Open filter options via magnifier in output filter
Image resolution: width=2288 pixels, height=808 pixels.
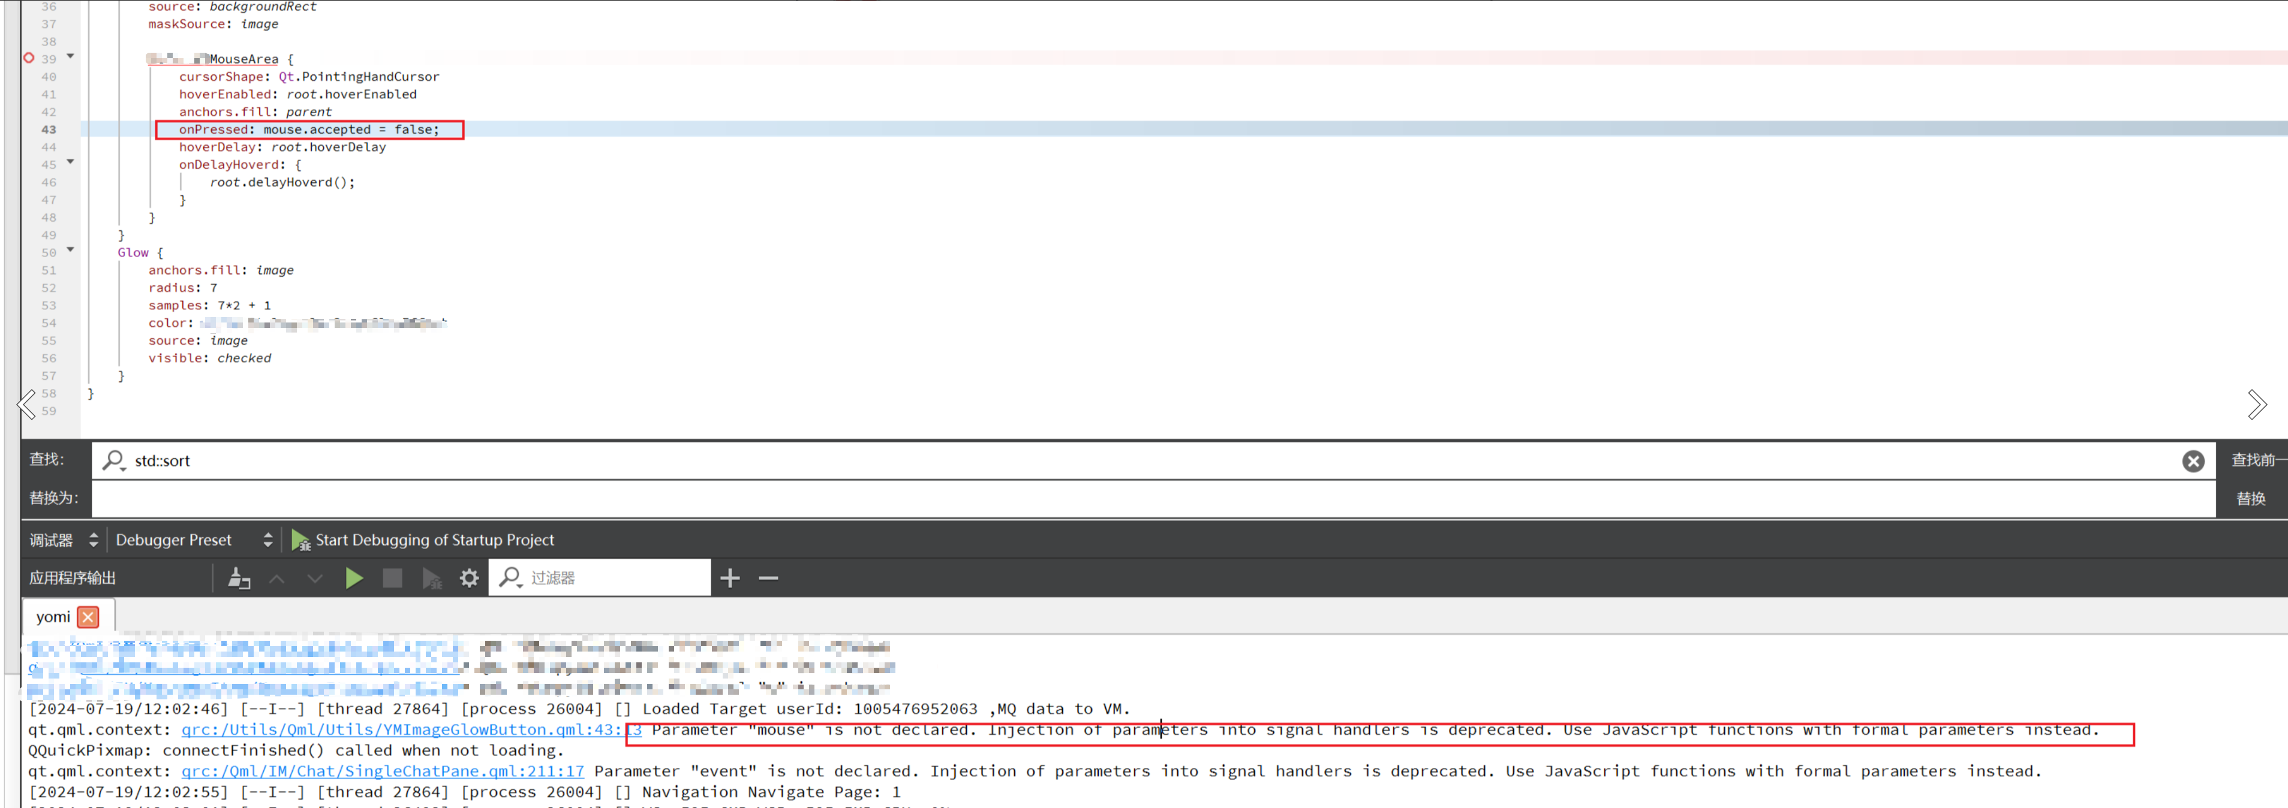tap(510, 578)
